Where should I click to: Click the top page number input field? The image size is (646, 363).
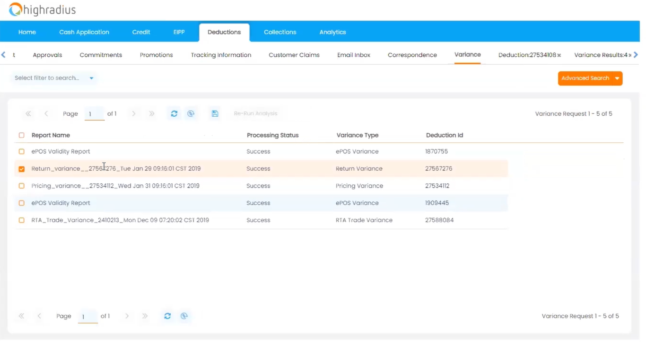(x=94, y=114)
